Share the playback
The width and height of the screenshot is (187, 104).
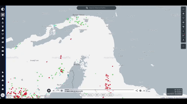point(136,91)
